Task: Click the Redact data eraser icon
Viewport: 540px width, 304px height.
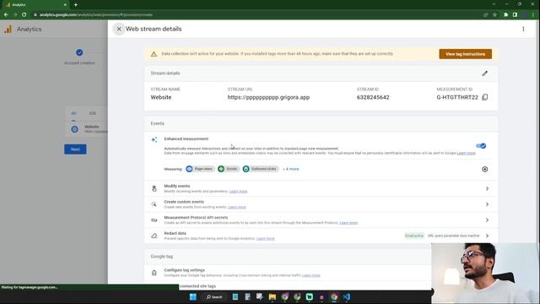Action: tap(154, 236)
